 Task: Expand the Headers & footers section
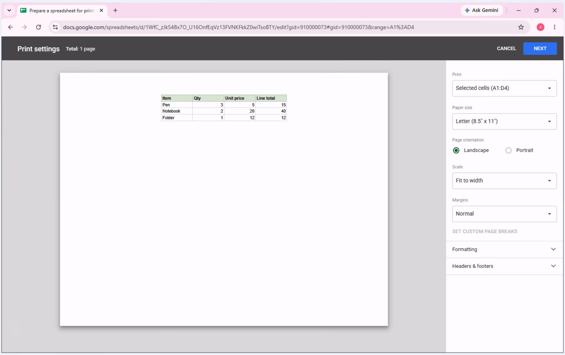pos(504,266)
